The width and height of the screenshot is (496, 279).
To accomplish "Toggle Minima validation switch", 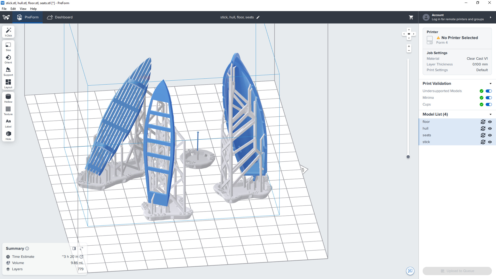I will click(489, 98).
